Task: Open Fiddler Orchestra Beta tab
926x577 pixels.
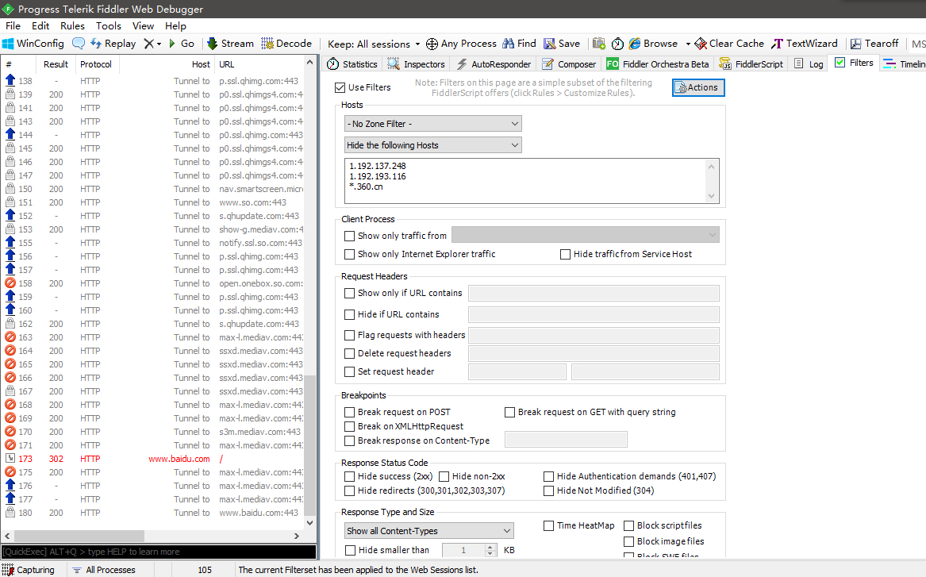Action: point(657,63)
